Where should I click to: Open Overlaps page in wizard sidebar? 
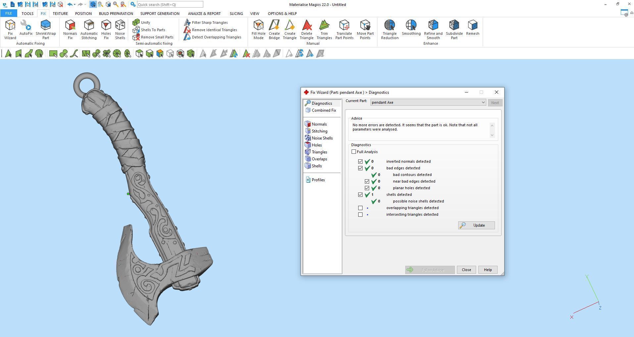[316, 159]
